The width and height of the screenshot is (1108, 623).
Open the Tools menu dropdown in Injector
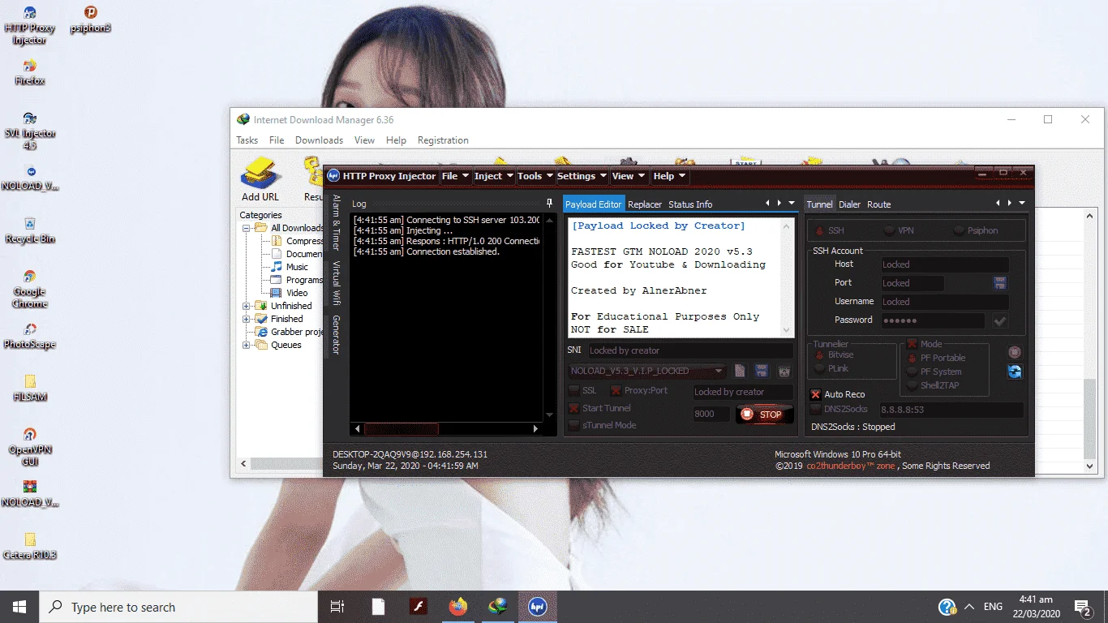(x=535, y=175)
